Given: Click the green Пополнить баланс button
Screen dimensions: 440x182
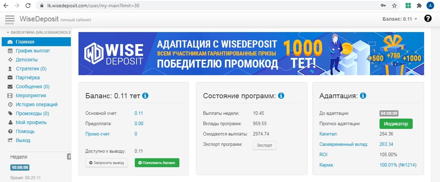Looking at the screenshot, I should [157, 163].
